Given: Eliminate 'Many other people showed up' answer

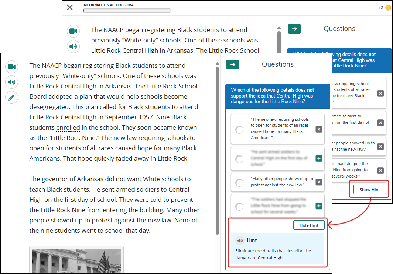Looking at the screenshot, I should coord(319,182).
